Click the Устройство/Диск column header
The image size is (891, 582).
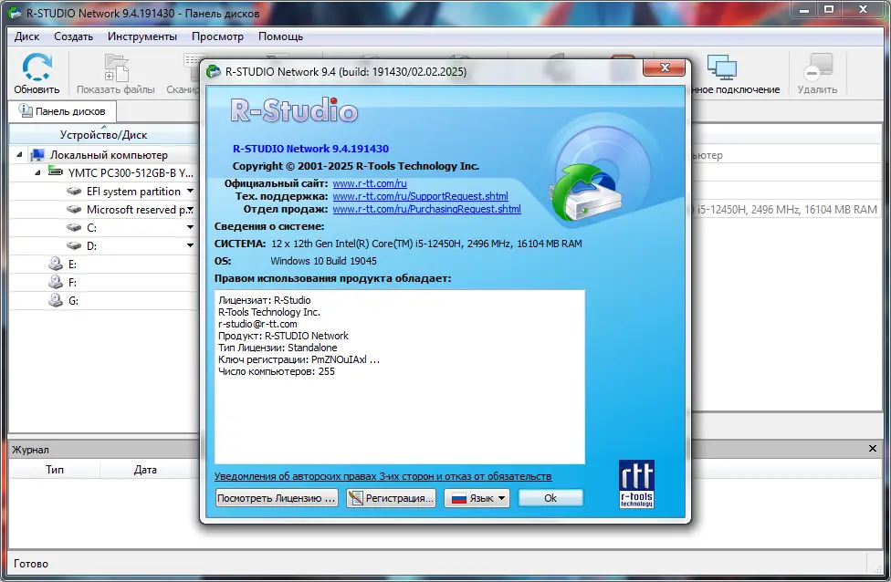[x=103, y=135]
